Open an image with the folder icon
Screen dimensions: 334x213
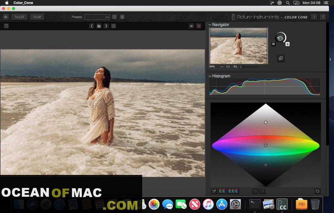(x=99, y=26)
